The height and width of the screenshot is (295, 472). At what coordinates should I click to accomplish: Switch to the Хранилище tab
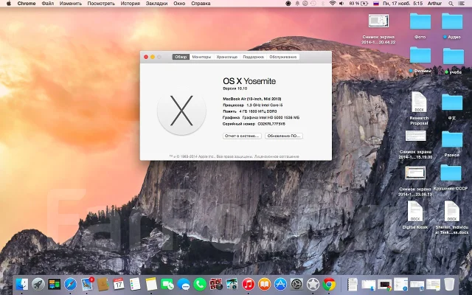(227, 57)
